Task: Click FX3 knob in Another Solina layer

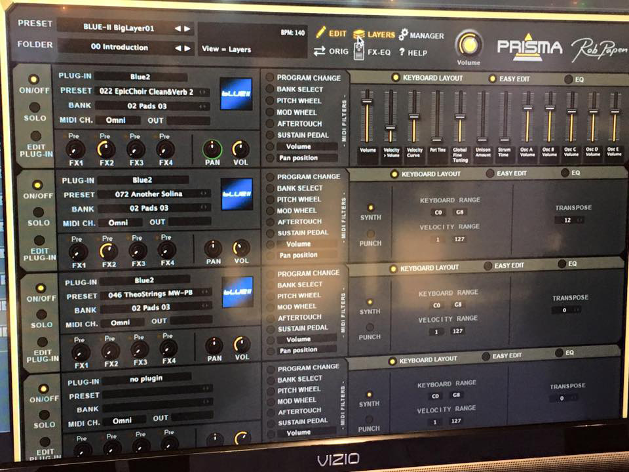Action: click(138, 251)
